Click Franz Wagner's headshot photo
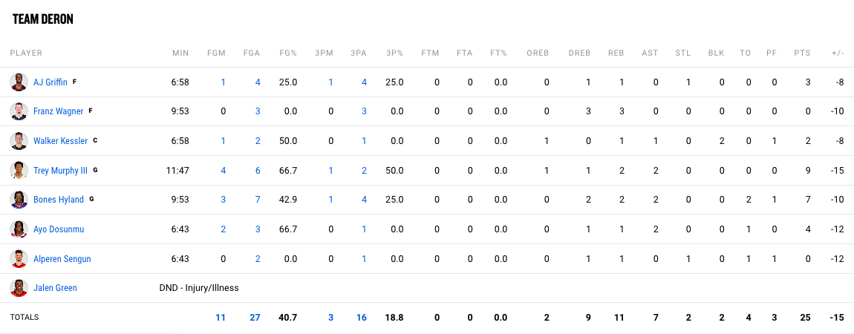Viewport: 854px width, 334px height. [19, 111]
